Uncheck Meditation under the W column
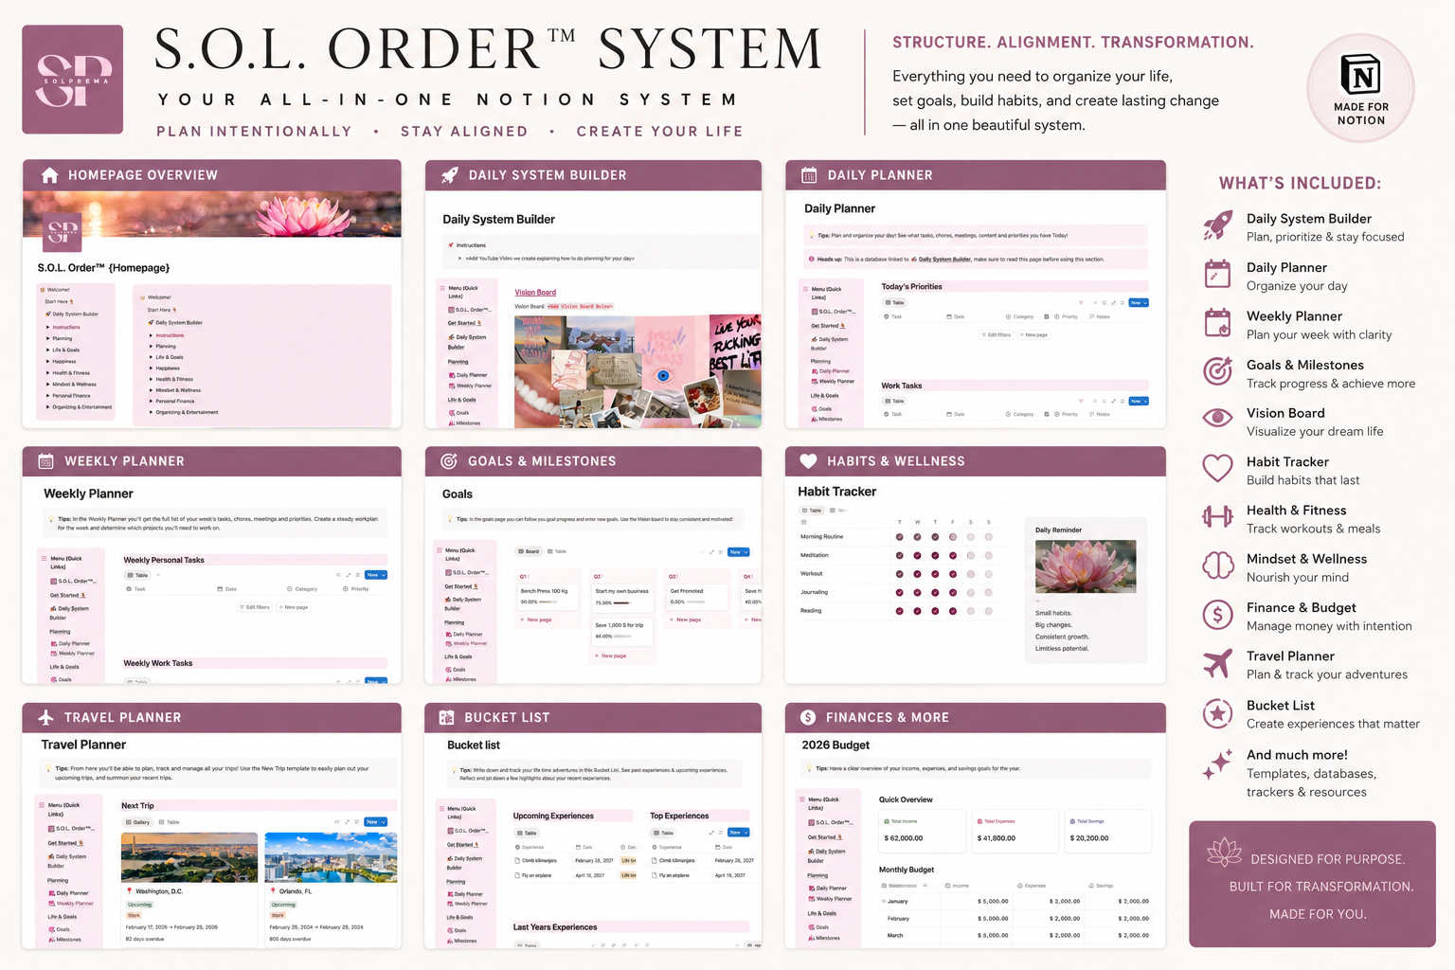Screen dimensions: 1455x970 click(x=917, y=555)
